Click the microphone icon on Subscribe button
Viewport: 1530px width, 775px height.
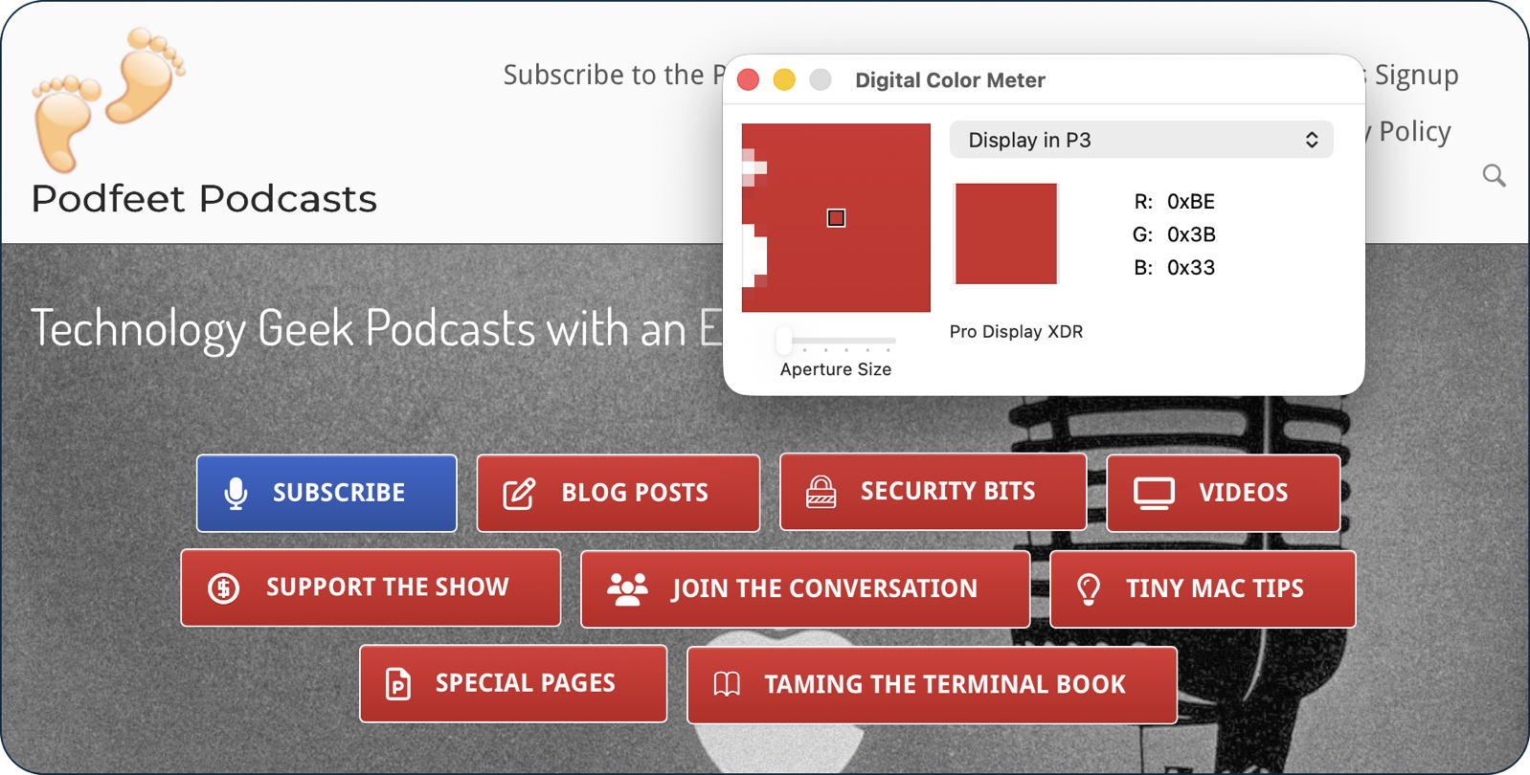point(236,493)
